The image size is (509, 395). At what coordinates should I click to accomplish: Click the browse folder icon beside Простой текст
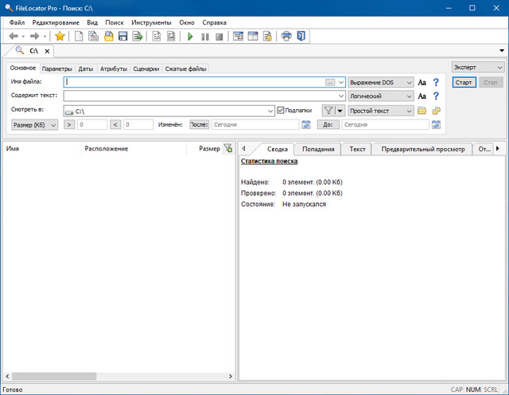point(422,110)
